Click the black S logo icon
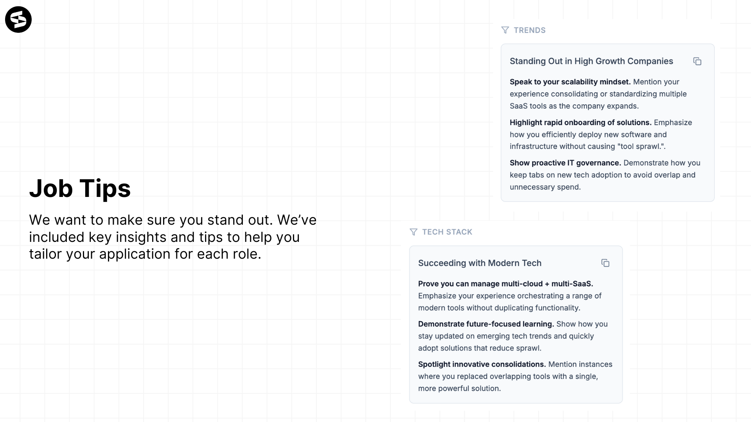The width and height of the screenshot is (751, 422). [x=18, y=20]
